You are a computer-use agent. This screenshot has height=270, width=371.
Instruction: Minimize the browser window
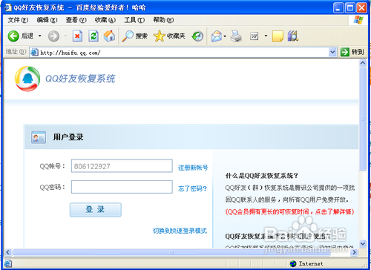coord(338,8)
